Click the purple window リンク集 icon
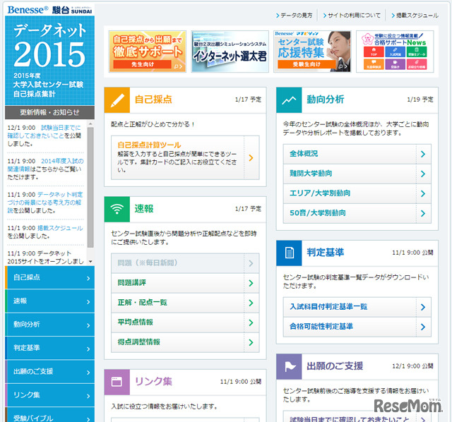Viewport: 452px width, 422px height. point(117,382)
